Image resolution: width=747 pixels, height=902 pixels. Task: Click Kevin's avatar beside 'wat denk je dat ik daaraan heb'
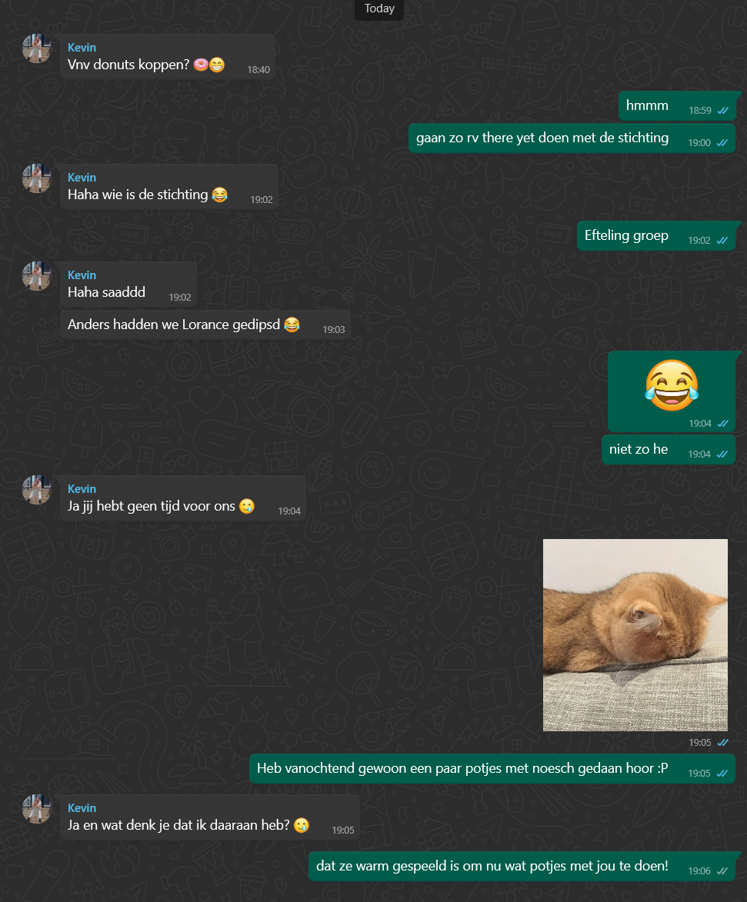[x=37, y=809]
